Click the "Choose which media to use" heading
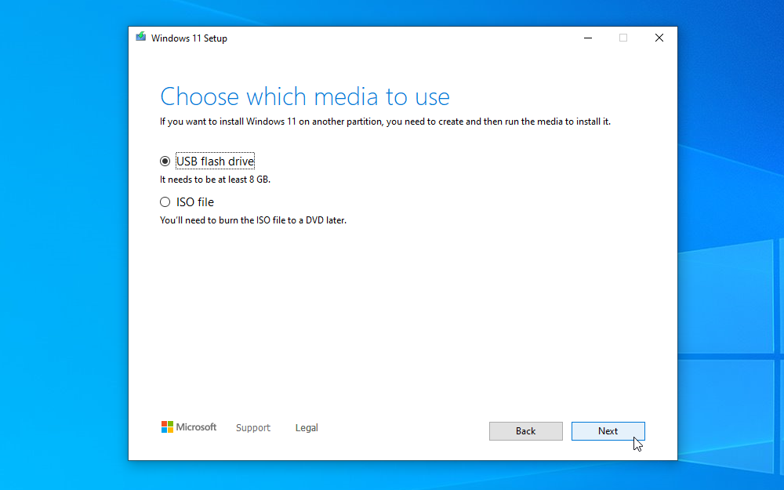 pyautogui.click(x=305, y=96)
